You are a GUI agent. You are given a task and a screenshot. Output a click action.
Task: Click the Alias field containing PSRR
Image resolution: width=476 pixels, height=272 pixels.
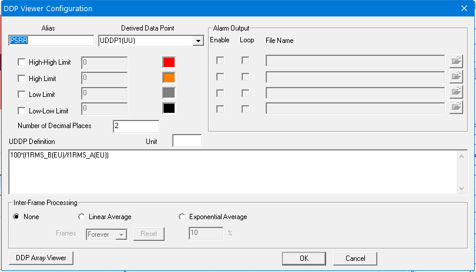tap(51, 41)
